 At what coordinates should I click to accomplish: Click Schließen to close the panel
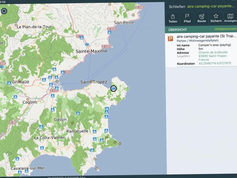(177, 6)
